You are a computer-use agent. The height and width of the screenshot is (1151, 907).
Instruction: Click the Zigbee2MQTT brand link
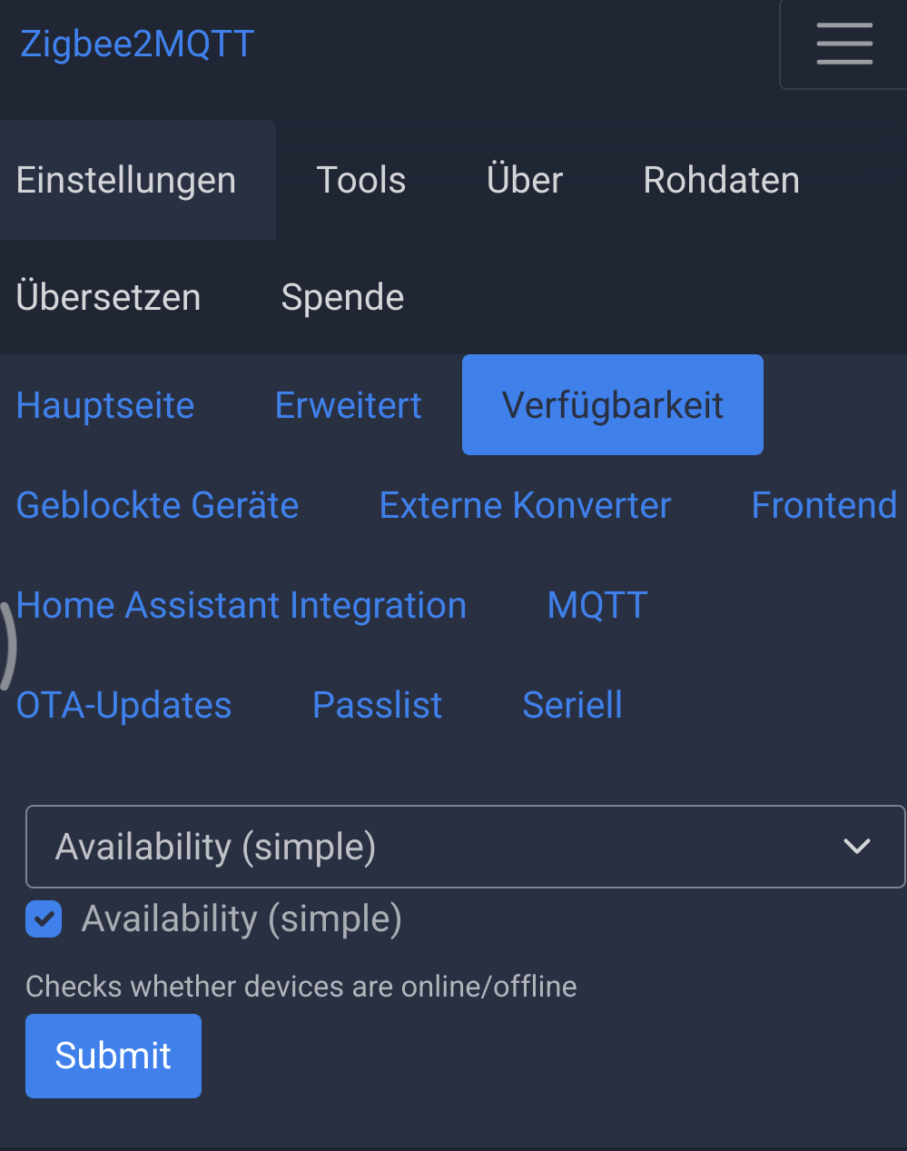[137, 44]
